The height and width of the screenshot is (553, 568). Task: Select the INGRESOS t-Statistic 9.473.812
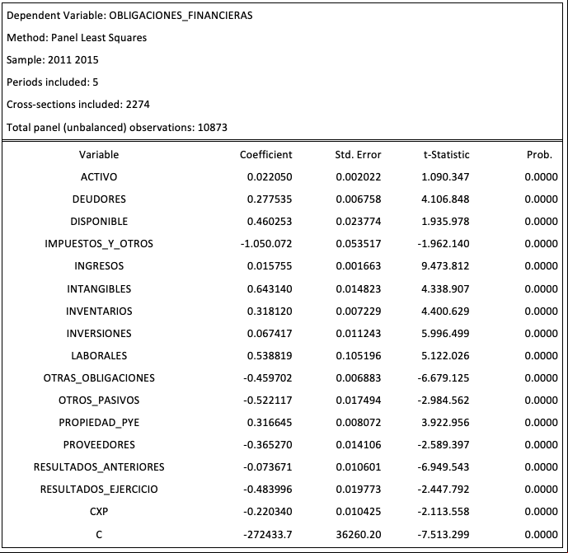click(445, 266)
